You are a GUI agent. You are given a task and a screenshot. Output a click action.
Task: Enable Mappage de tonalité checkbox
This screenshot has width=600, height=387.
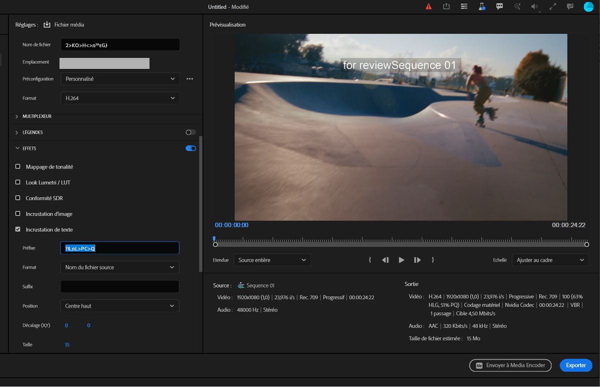(x=18, y=166)
